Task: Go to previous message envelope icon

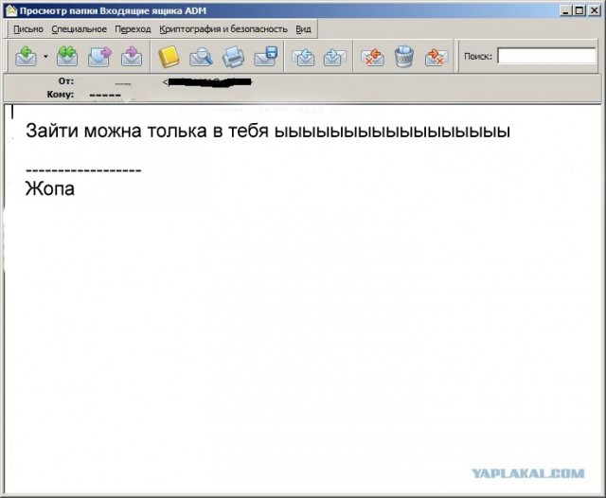Action: coord(303,57)
